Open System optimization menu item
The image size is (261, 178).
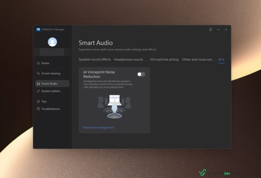tap(52, 91)
